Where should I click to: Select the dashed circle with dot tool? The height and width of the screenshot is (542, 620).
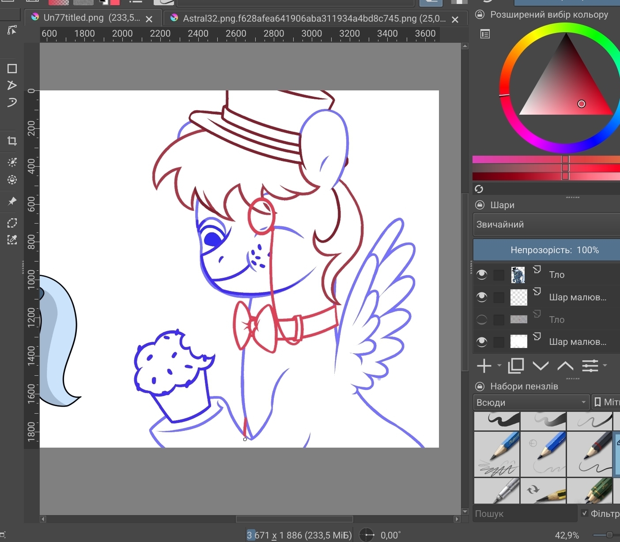(x=12, y=179)
